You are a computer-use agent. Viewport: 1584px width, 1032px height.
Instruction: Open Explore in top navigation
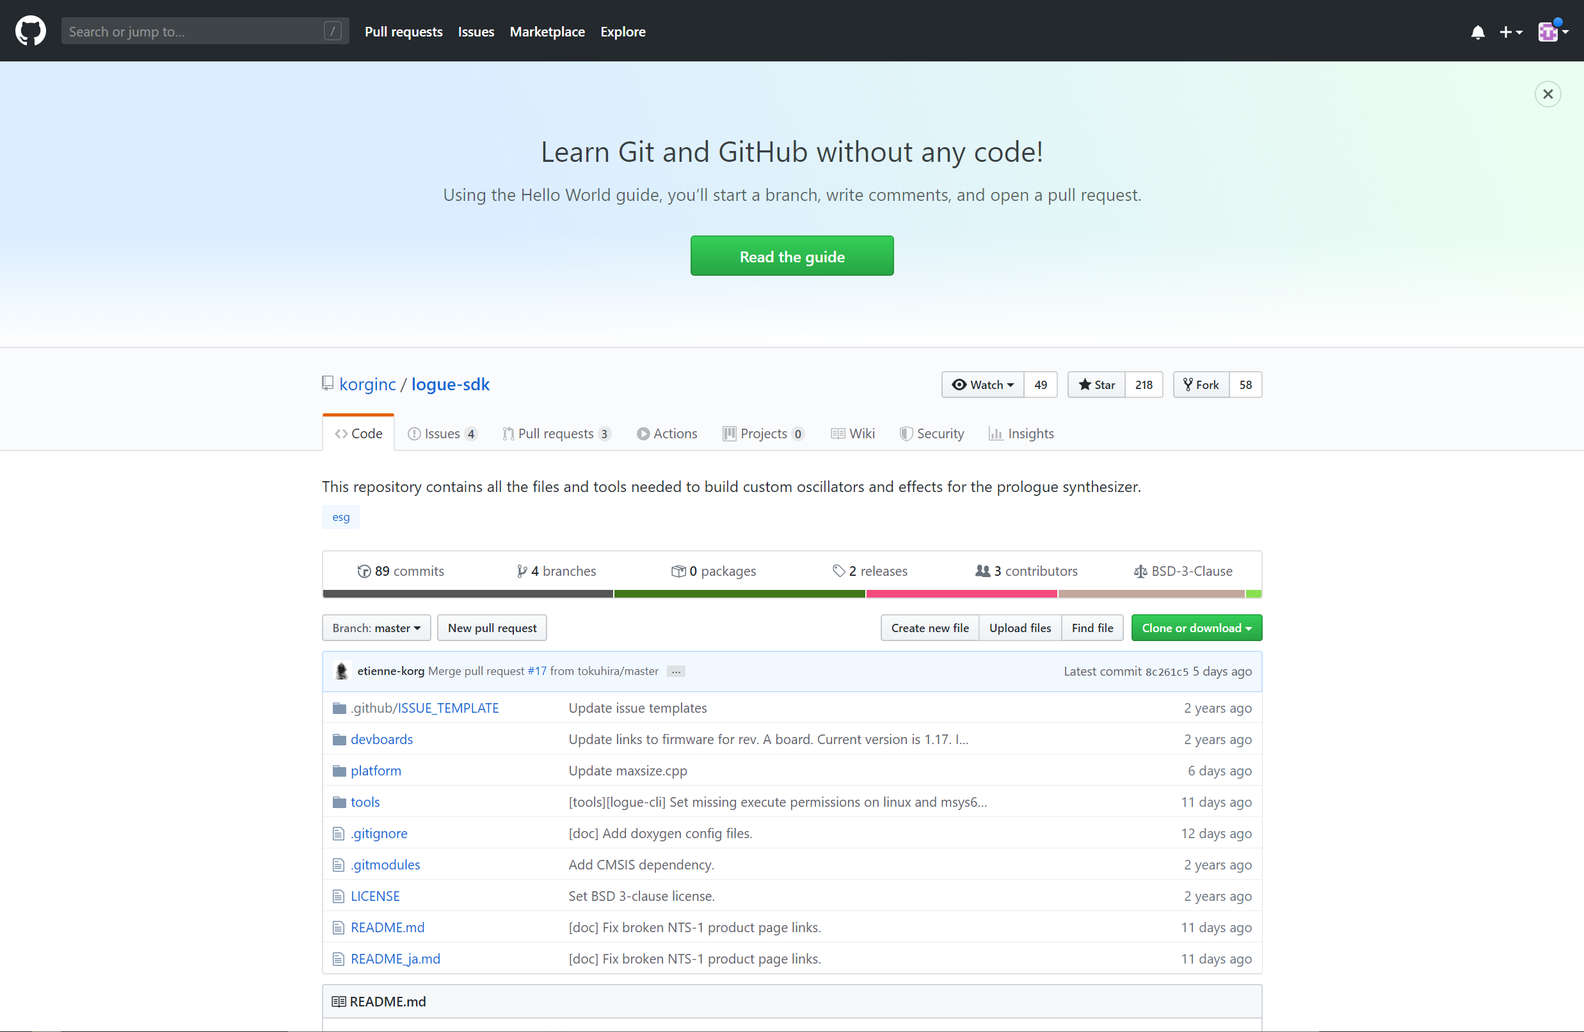623,31
